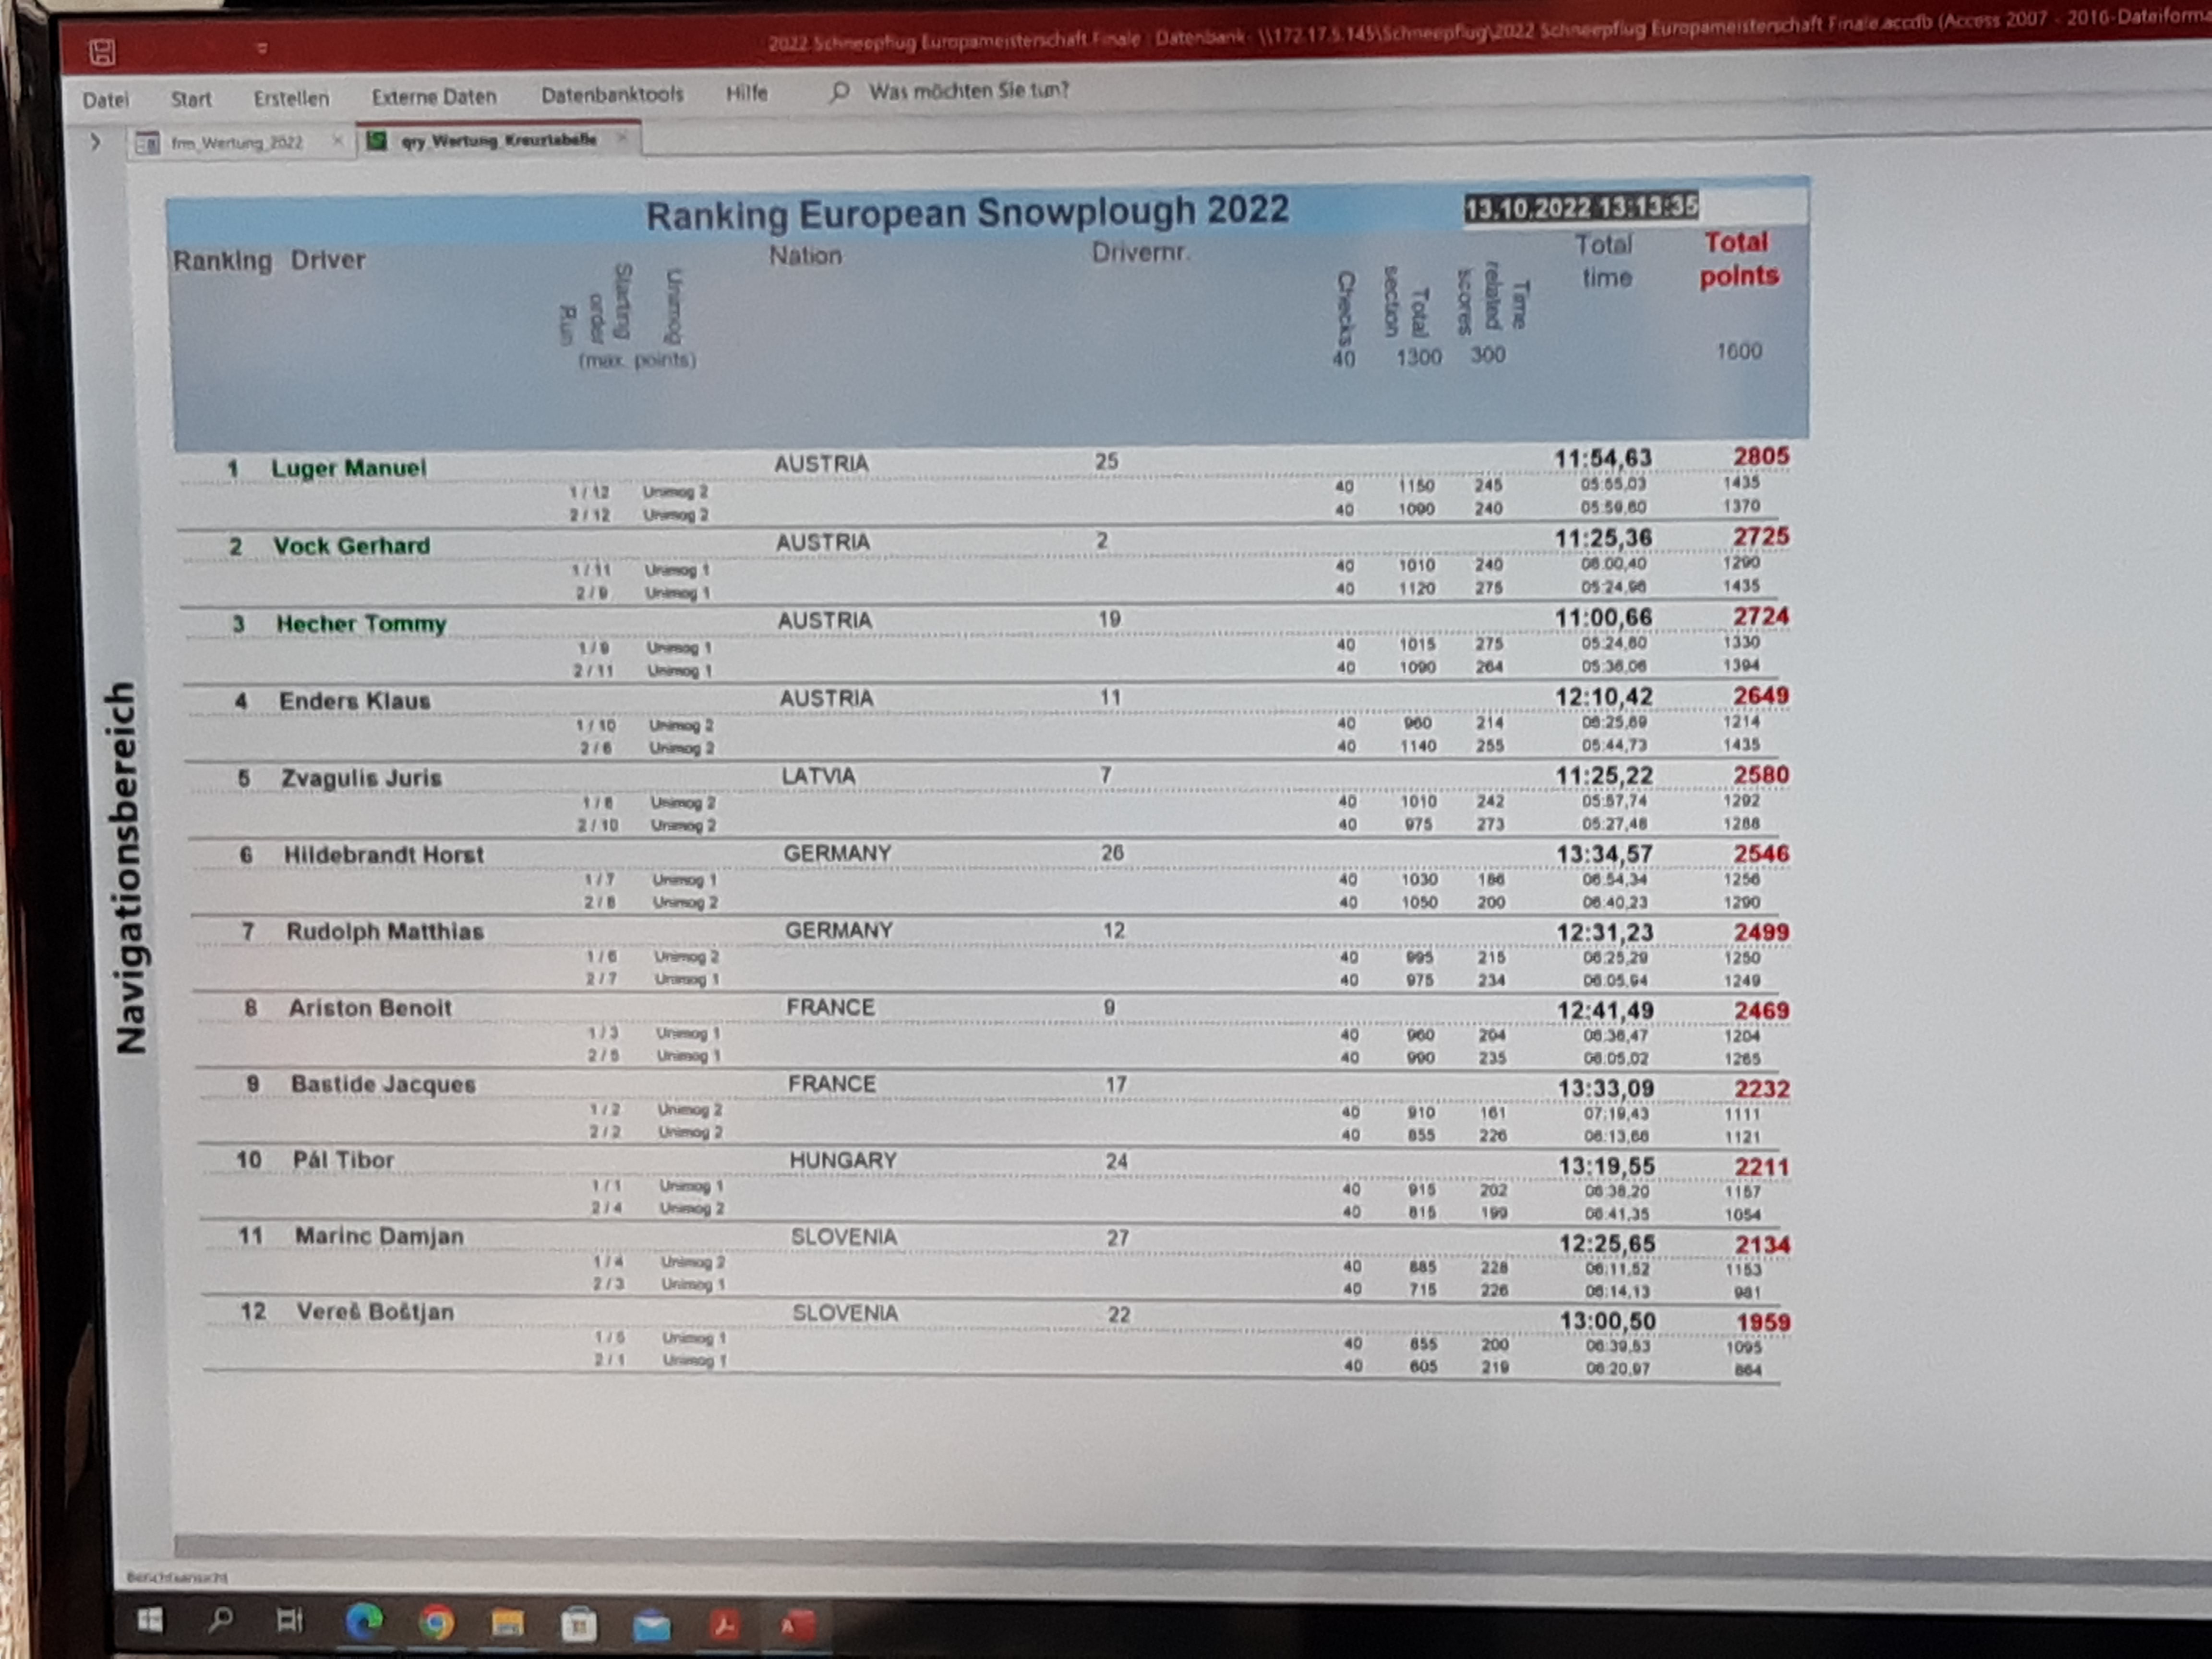Image resolution: width=2212 pixels, height=1659 pixels.
Task: Open the Mail app from the taskbar
Action: (652, 1627)
